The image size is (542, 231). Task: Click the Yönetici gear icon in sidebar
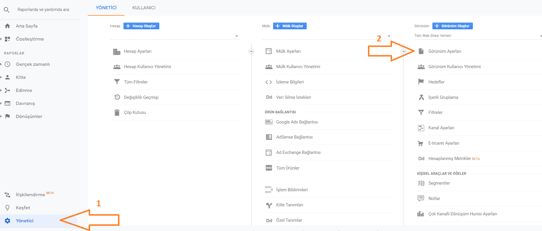(x=8, y=221)
